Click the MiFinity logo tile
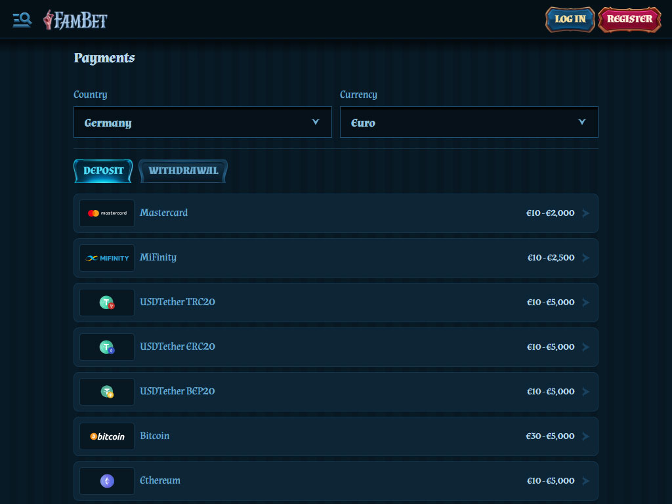672x504 pixels. [107, 257]
